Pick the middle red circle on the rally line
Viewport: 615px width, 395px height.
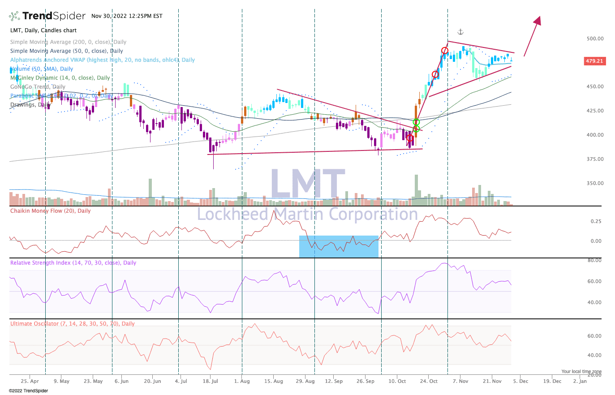tap(435, 74)
